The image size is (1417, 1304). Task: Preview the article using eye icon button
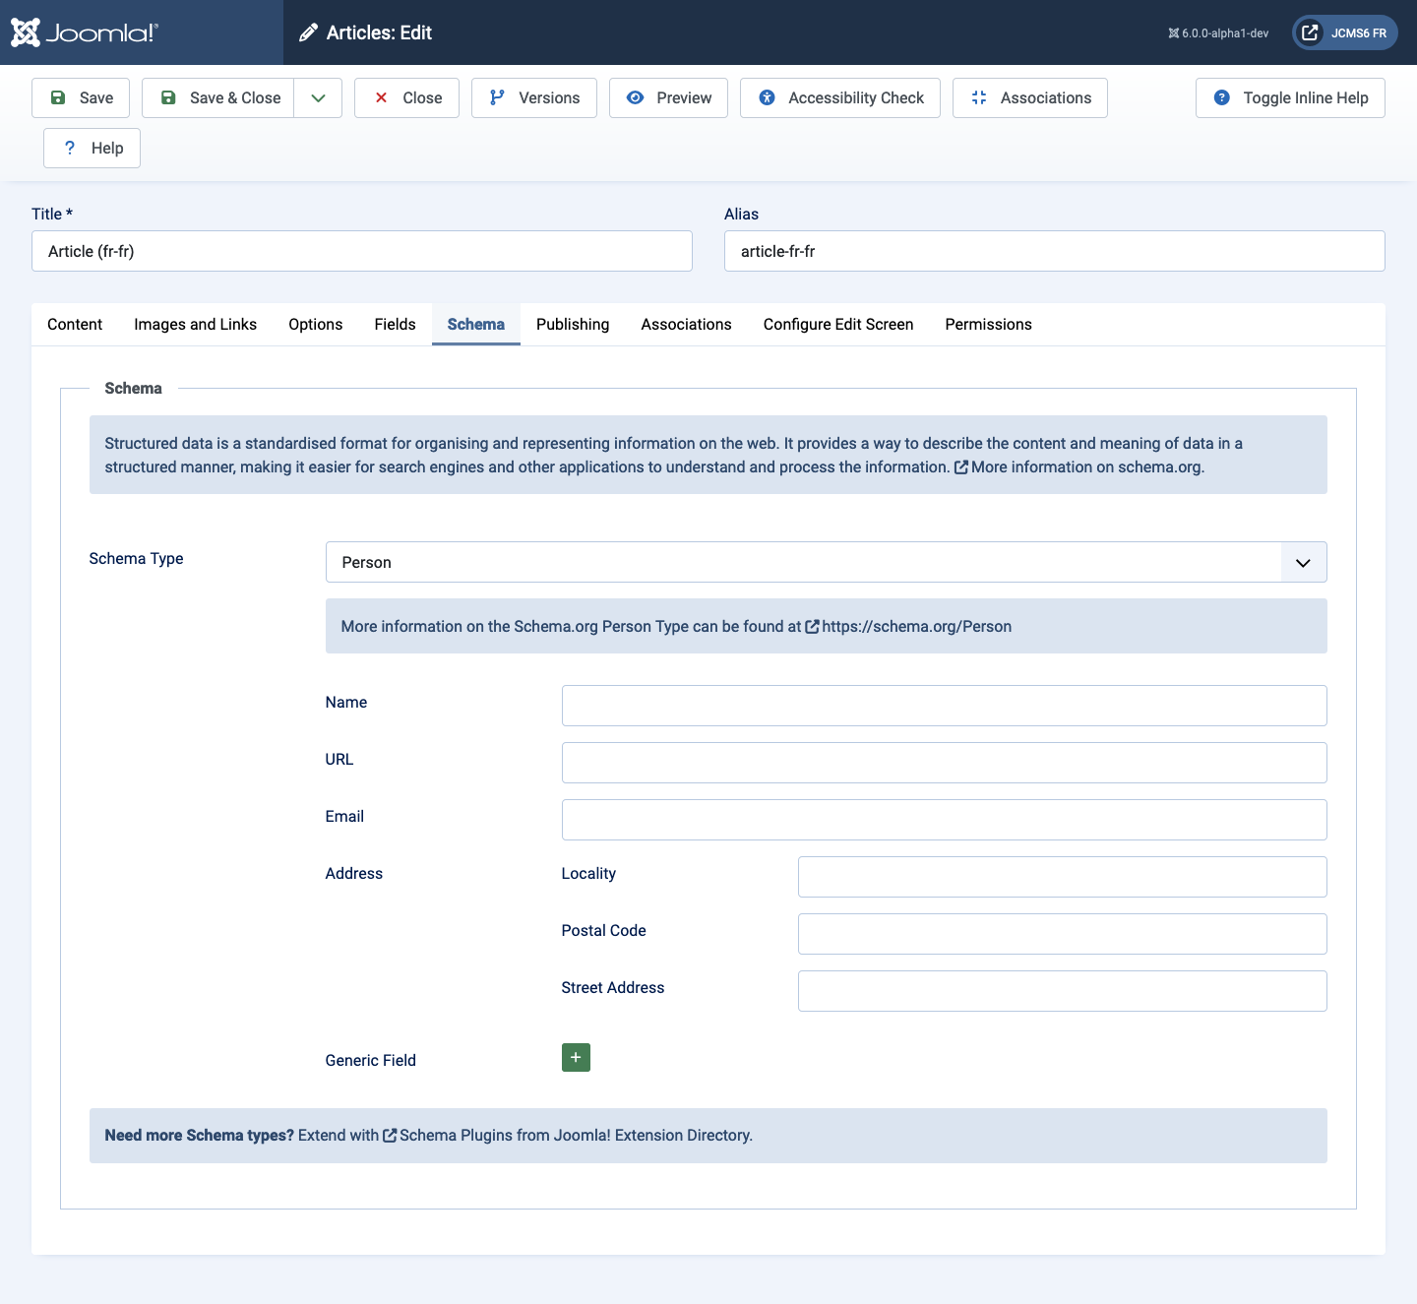pos(668,97)
